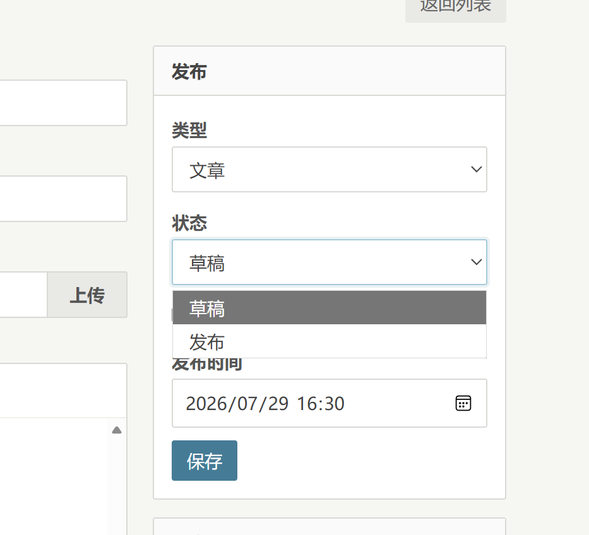Click the 保存 button
Viewport: 589px width, 535px height.
pos(205,461)
